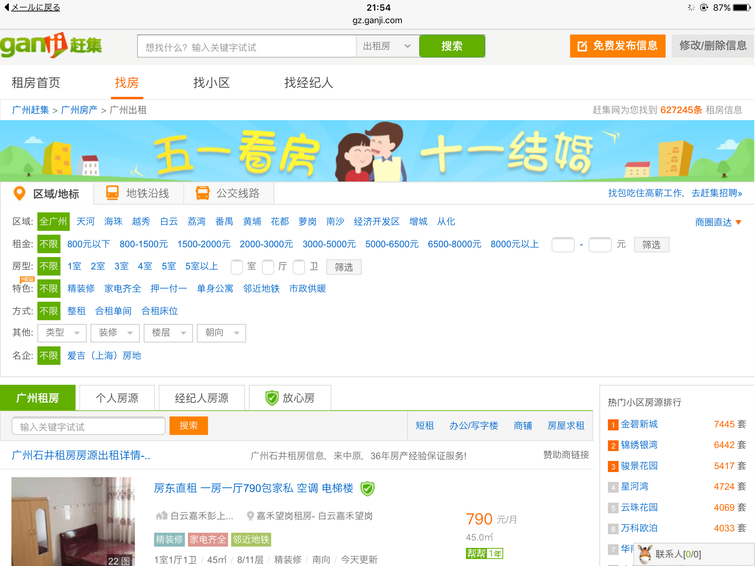The width and height of the screenshot is (755, 566).
Task: Click the verified shield beside listing title
Action: point(367,489)
